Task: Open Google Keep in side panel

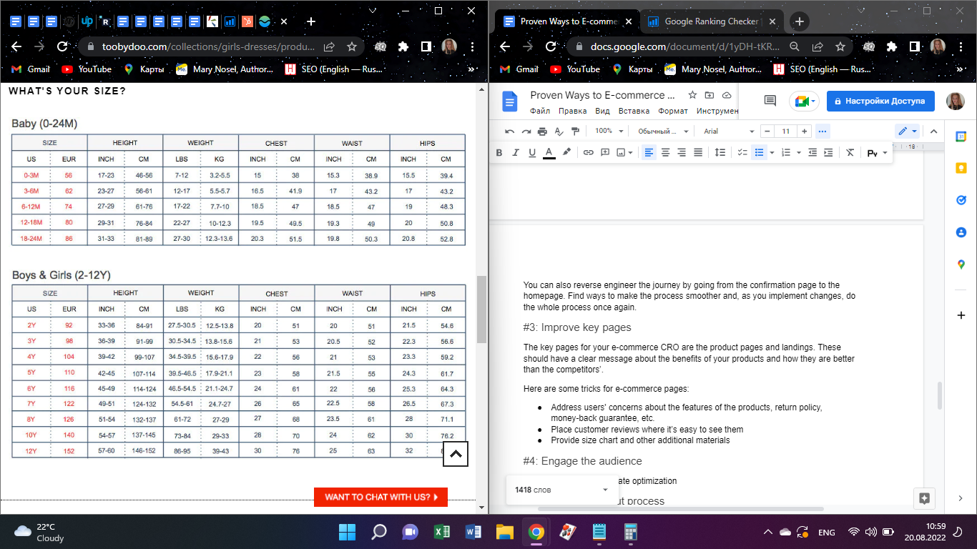Action: [961, 168]
